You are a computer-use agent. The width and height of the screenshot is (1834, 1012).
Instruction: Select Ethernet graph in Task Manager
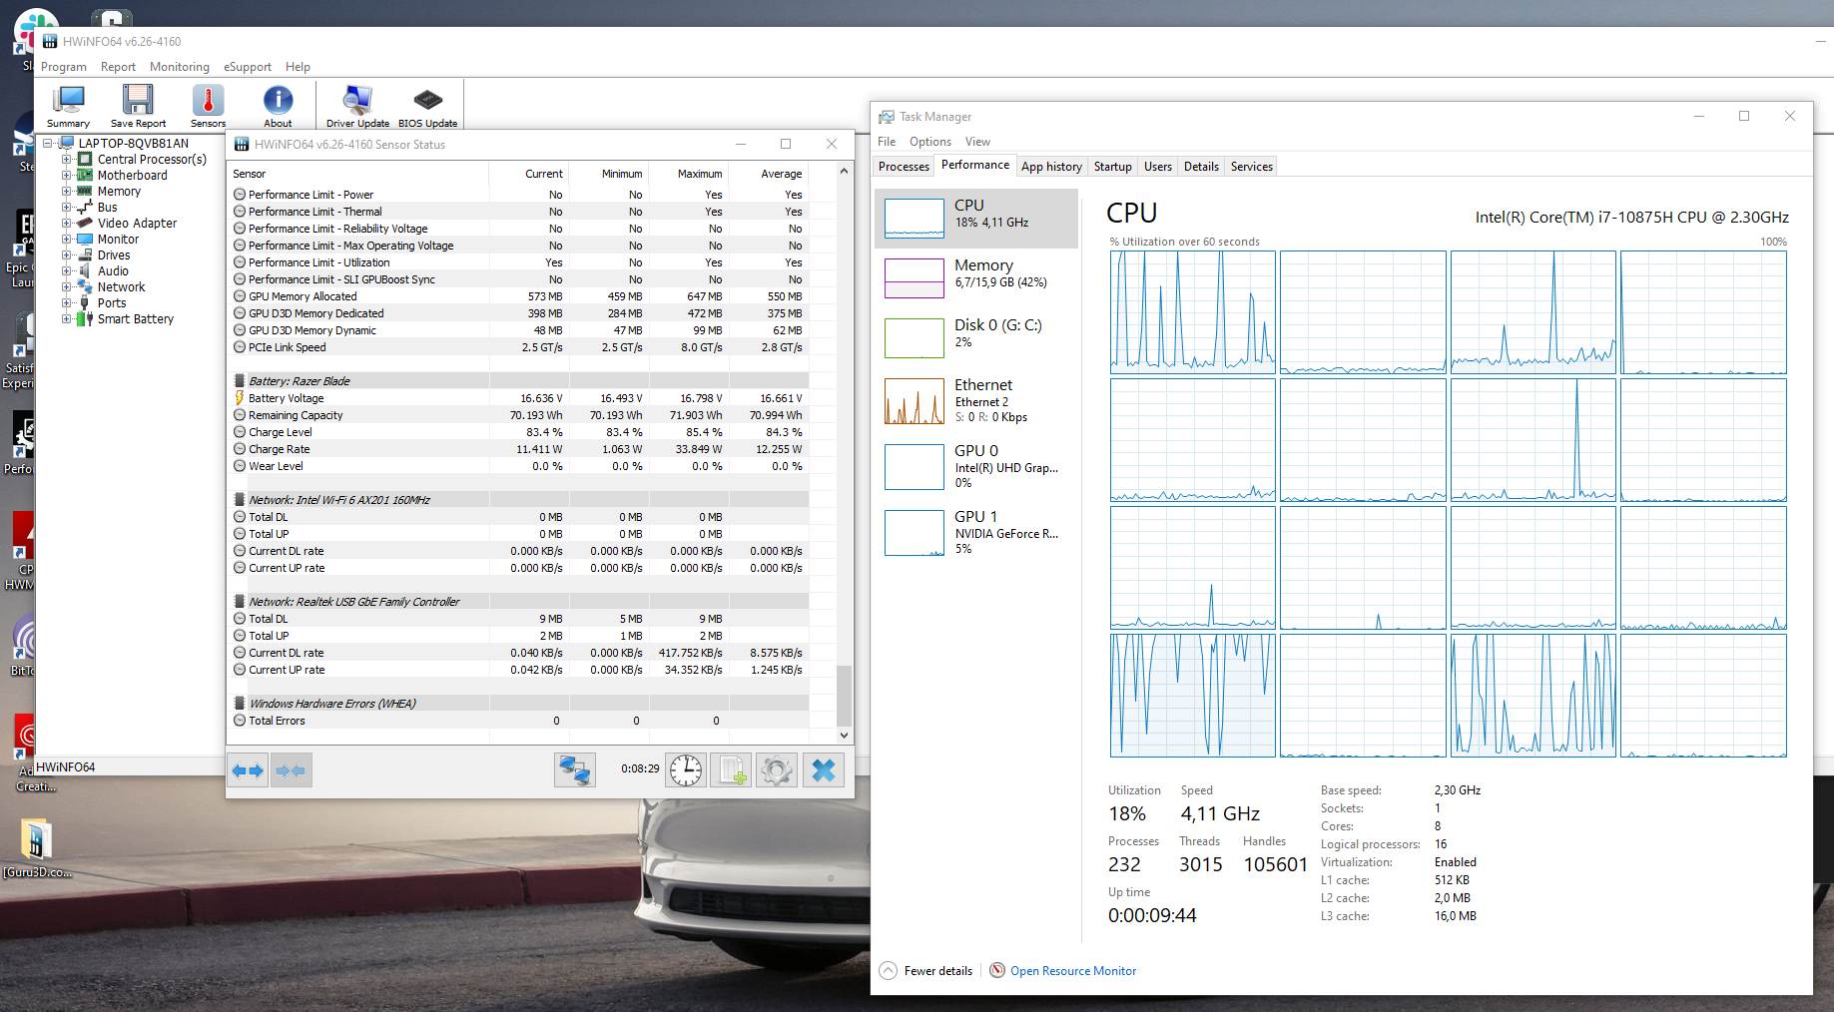point(915,401)
